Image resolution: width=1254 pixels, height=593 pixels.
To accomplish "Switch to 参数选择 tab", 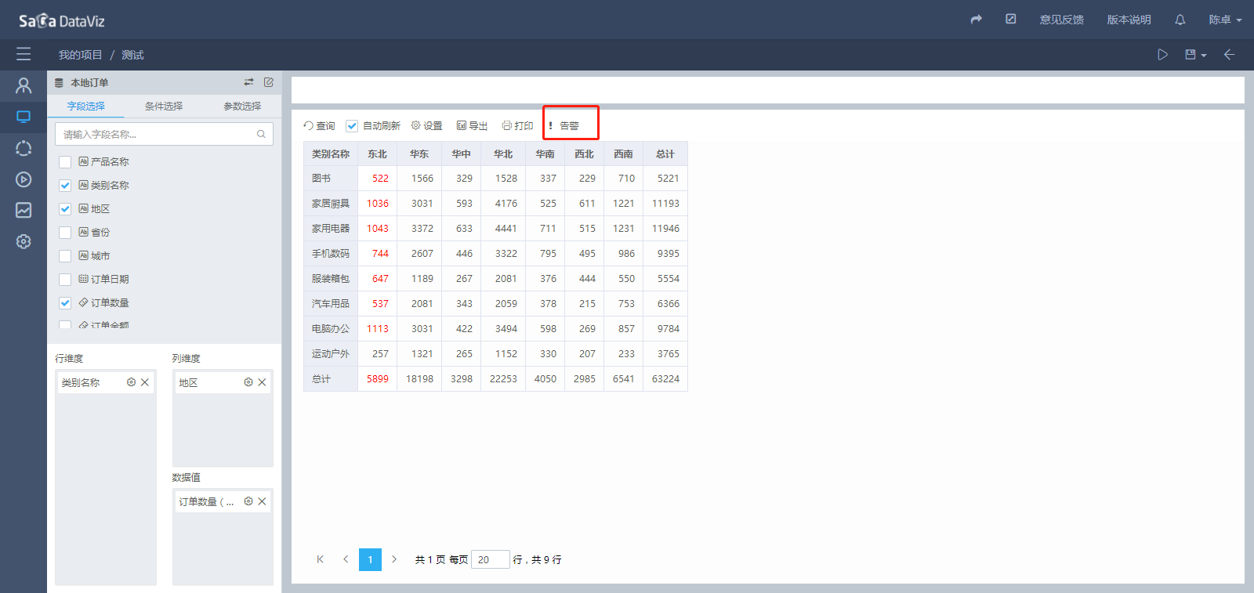I will pos(242,106).
